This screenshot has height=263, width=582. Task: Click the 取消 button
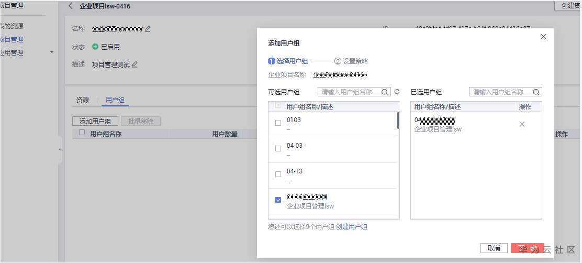494,248
